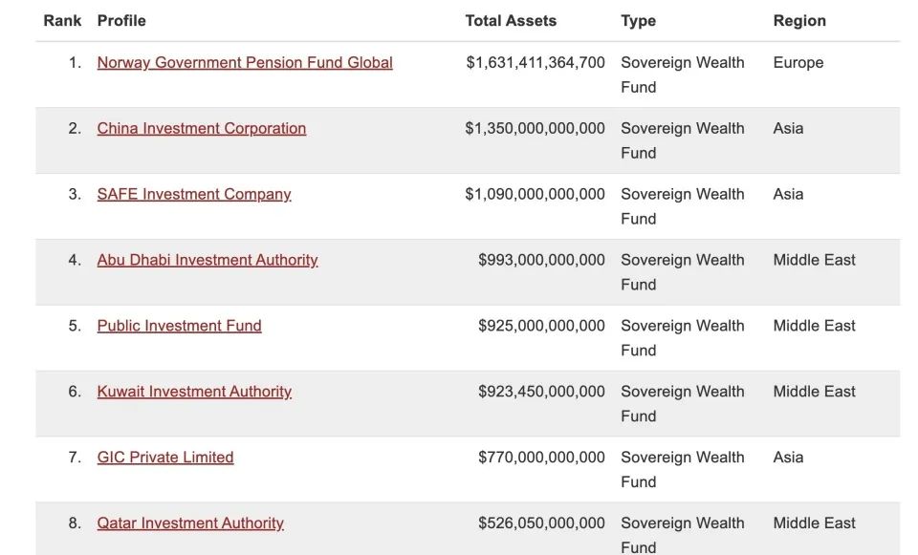Click the Region column header
918x555 pixels.
pos(799,21)
